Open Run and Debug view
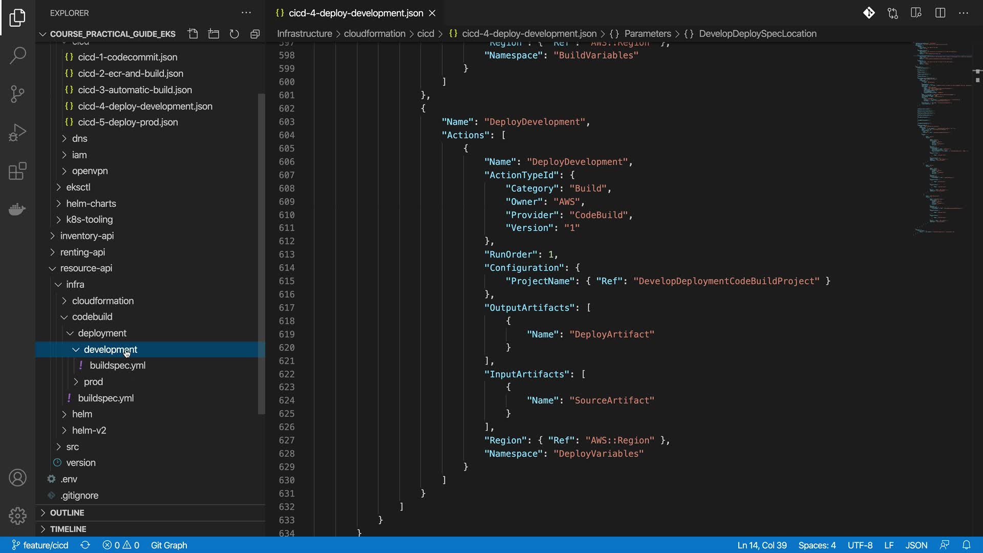Screen dimensions: 983x553 17,132
